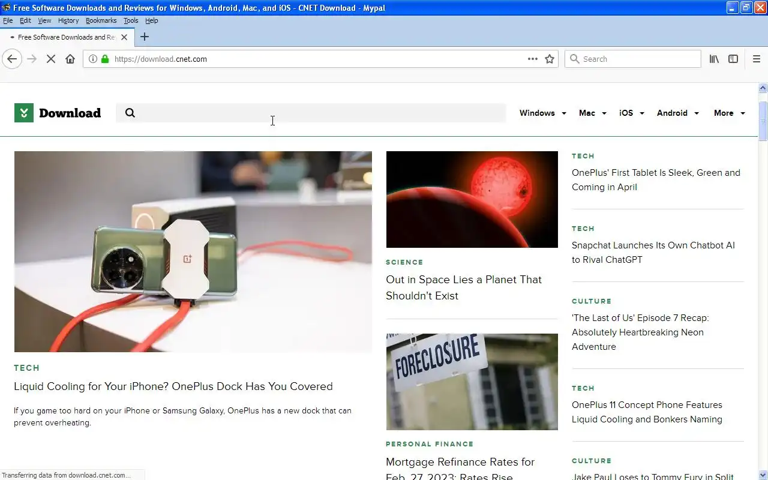Click the site search input box
The image size is (768, 480).
tap(311, 113)
